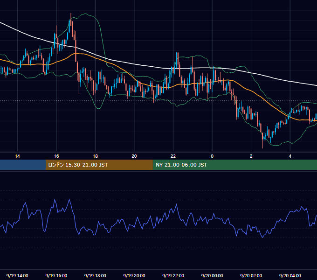This screenshot has height=280, width=317.
Task: Click the 9/19 16:00 time label
Action: tap(56, 275)
